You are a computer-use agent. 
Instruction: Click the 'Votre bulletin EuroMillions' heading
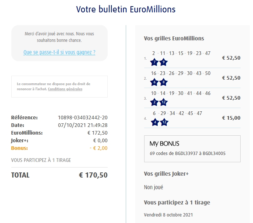coord(126,9)
